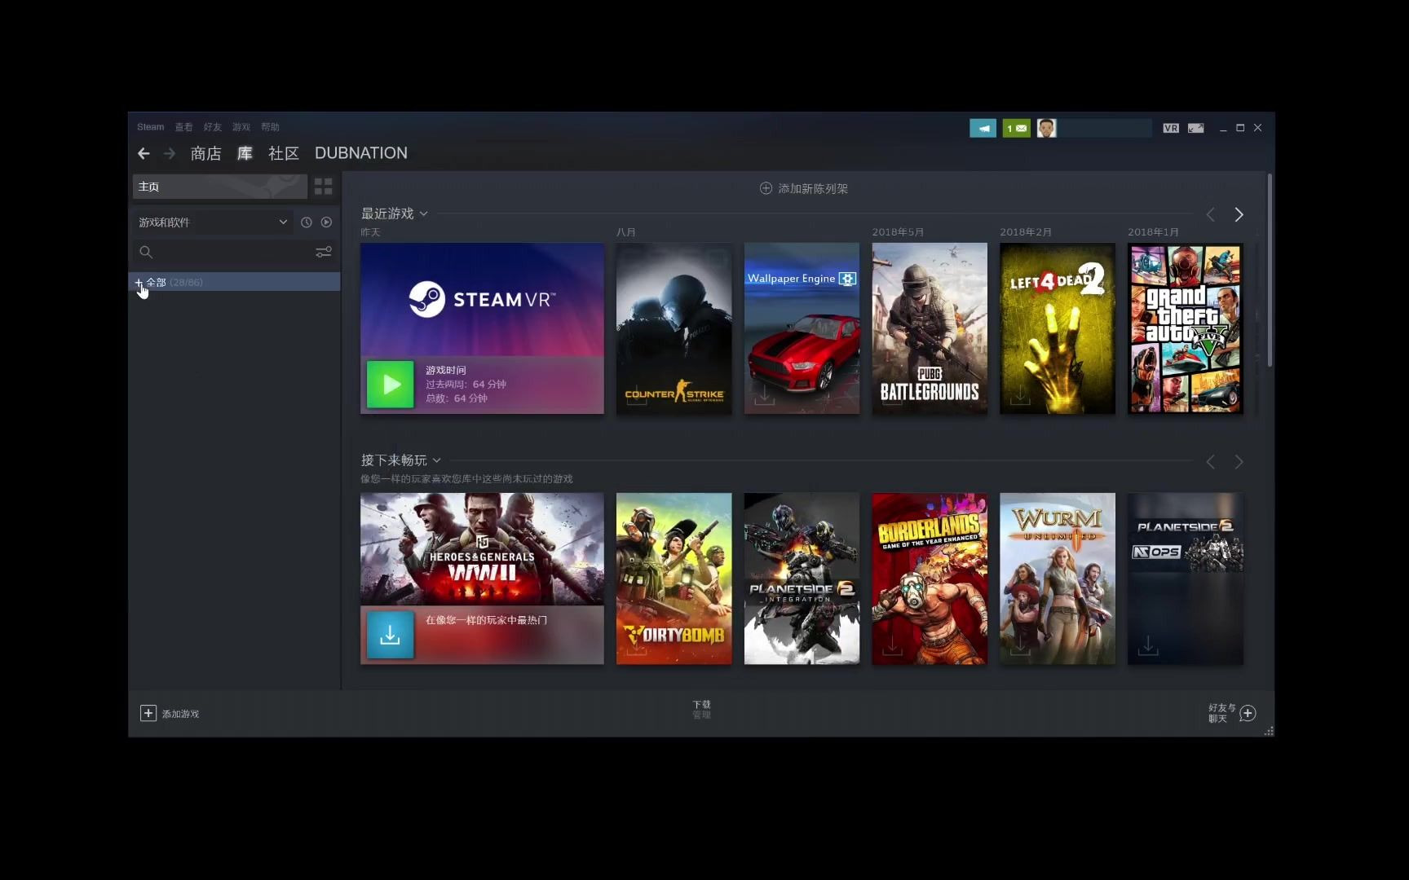Viewport: 1409px width, 880px height.
Task: Open the 游戏 menu
Action: click(x=241, y=127)
